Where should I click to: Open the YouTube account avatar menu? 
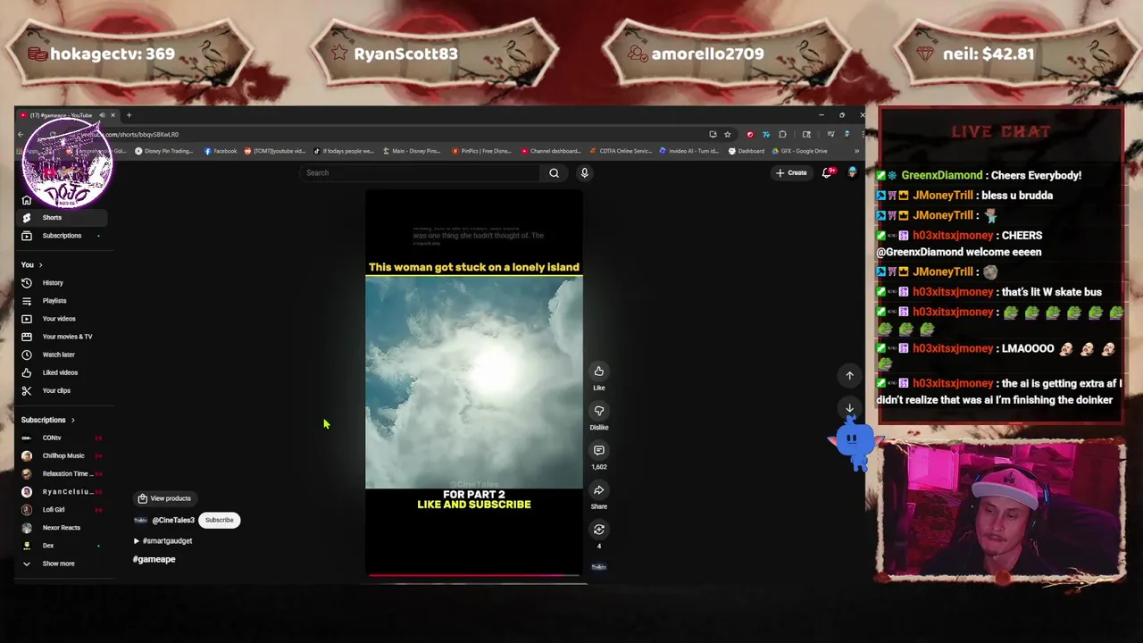(x=853, y=173)
